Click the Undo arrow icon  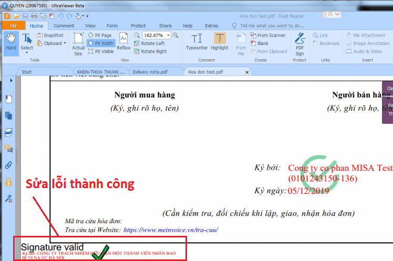point(60,16)
